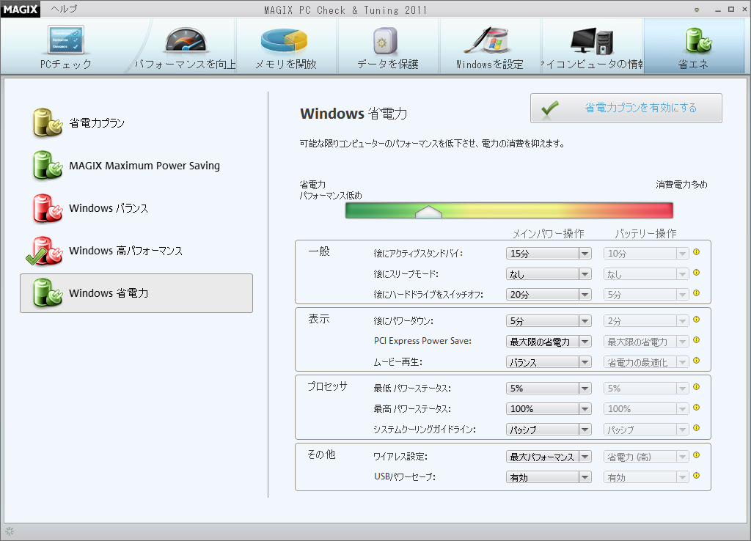Image resolution: width=751 pixels, height=541 pixels.
Task: Select the Windows バランス plan
Action: click(x=136, y=208)
